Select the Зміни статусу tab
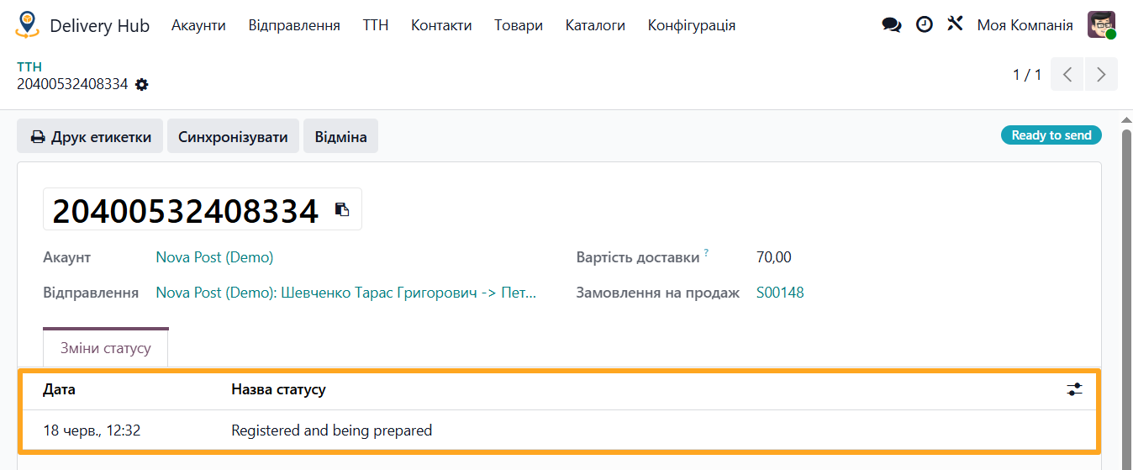 pos(106,348)
